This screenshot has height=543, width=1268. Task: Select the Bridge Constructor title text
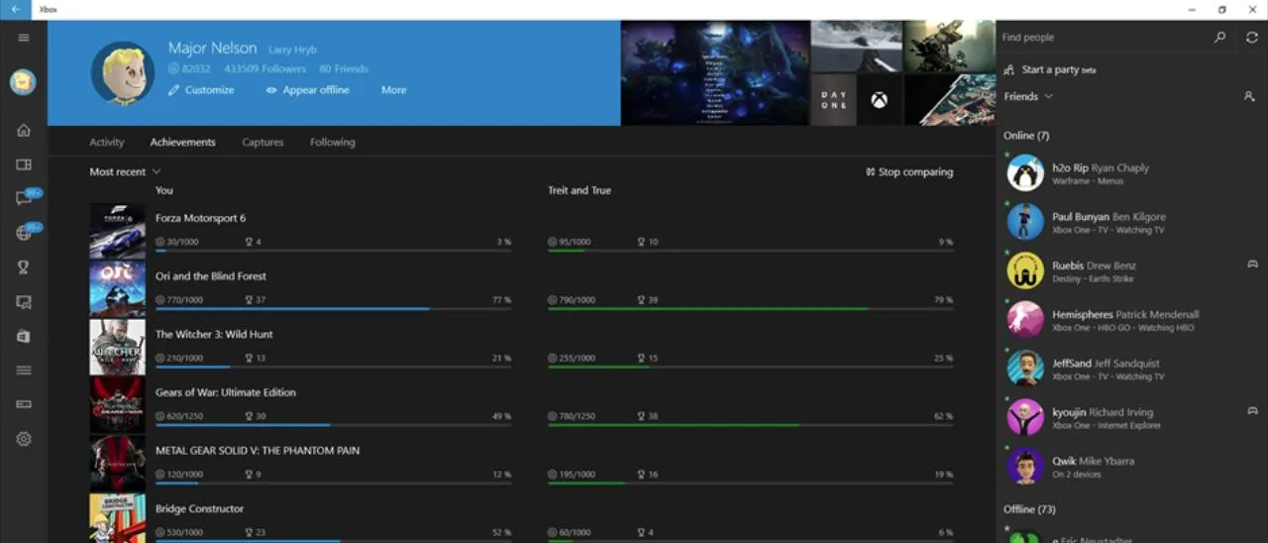(199, 509)
